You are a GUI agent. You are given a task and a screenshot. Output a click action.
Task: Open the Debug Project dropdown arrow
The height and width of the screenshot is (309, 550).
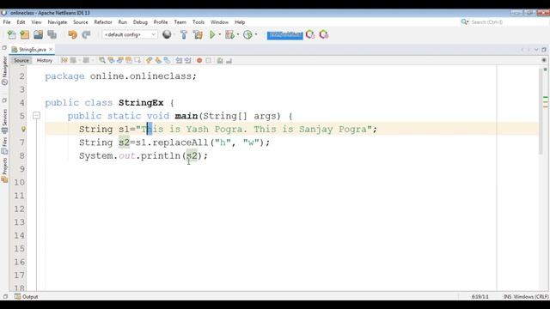(238, 34)
